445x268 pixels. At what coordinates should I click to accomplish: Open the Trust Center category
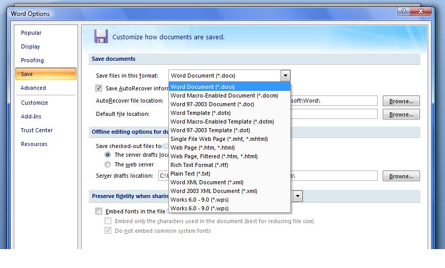tap(37, 130)
